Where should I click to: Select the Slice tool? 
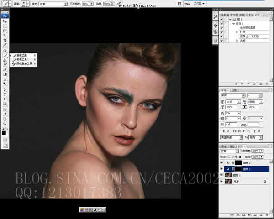coord(5,45)
